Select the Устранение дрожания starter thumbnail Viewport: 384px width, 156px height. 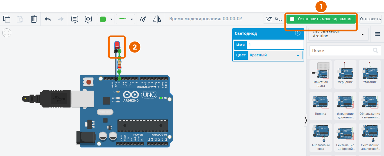[x=345, y=106]
